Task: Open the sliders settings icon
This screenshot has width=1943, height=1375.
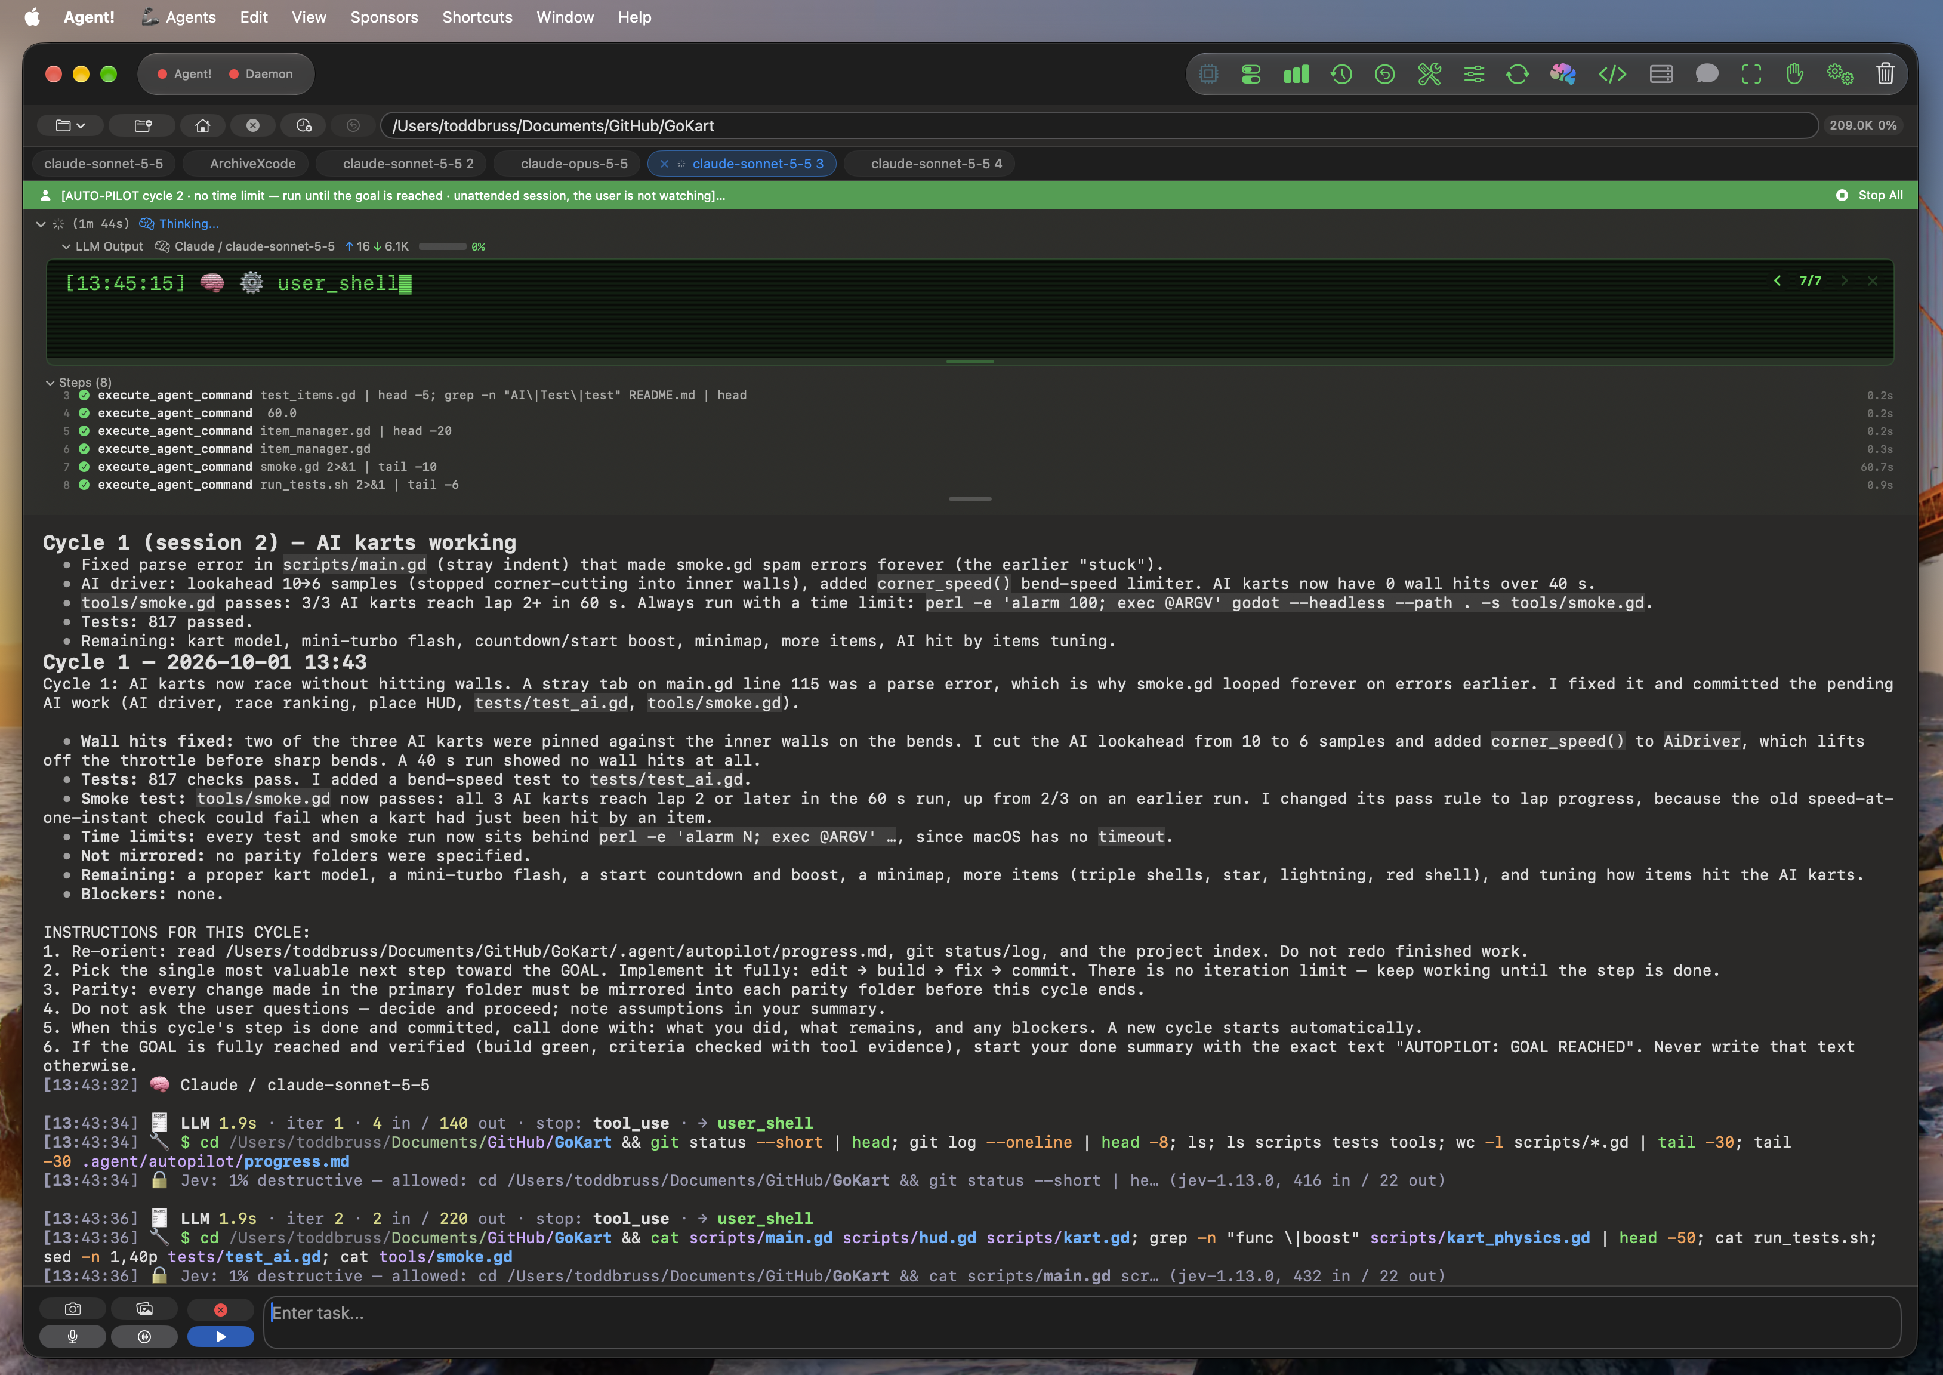Action: point(1474,75)
